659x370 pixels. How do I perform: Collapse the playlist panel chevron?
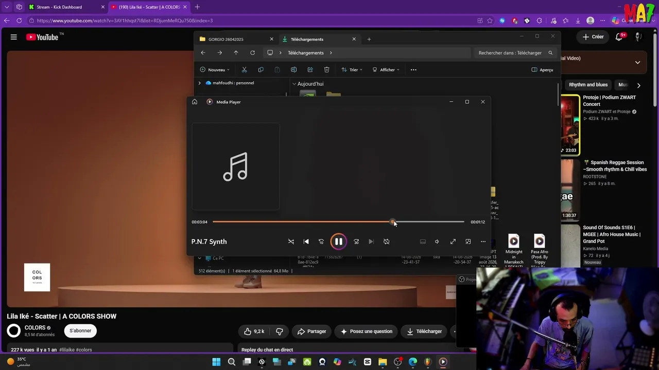pos(637,62)
